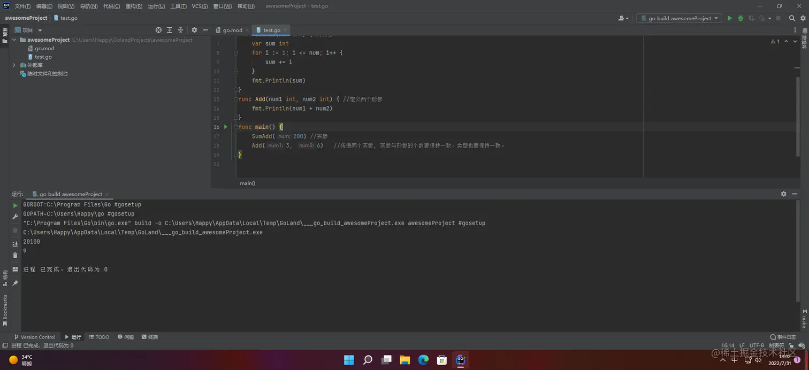Open the 事件日志 event log
Image resolution: width=809 pixels, height=370 pixels.
tap(783, 337)
